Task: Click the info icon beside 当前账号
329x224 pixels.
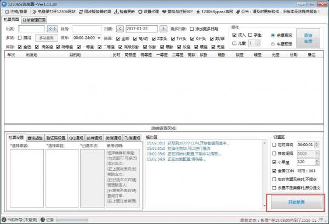Action: (4, 220)
